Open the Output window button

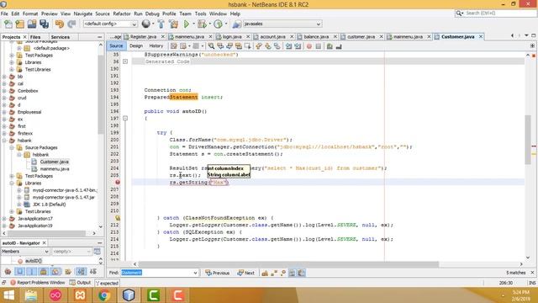click(x=81, y=283)
